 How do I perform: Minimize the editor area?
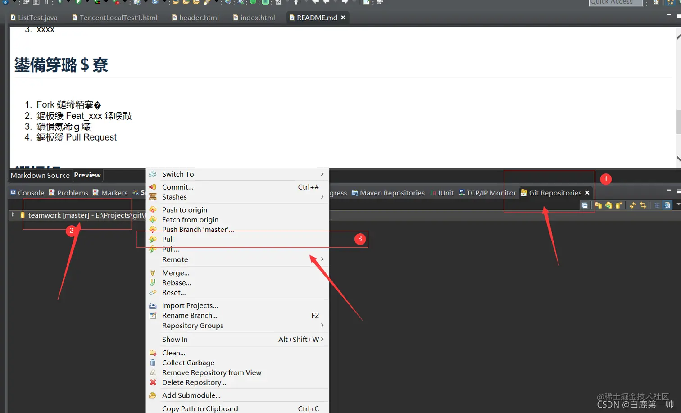coord(668,15)
